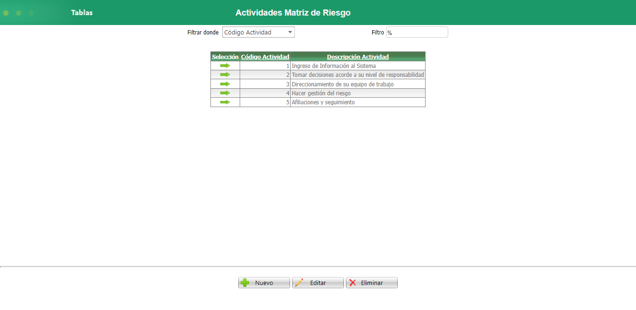The width and height of the screenshot is (636, 310).
Task: Click inside the Filtro text field
Action: tap(417, 32)
